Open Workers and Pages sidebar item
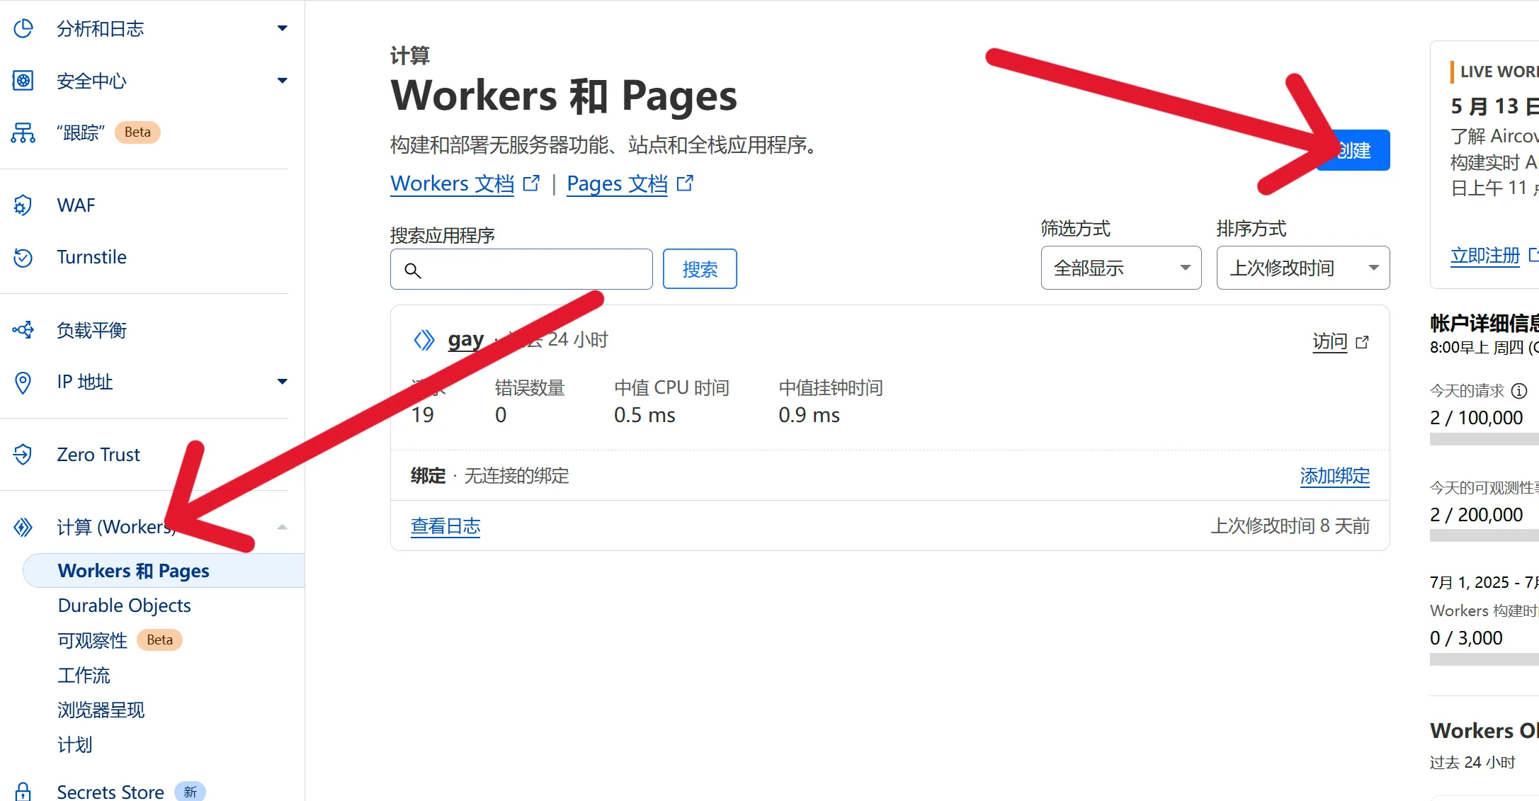The width and height of the screenshot is (1539, 801). [x=134, y=571]
